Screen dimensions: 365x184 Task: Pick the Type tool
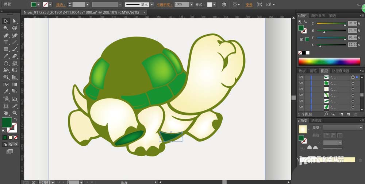pos(6,42)
